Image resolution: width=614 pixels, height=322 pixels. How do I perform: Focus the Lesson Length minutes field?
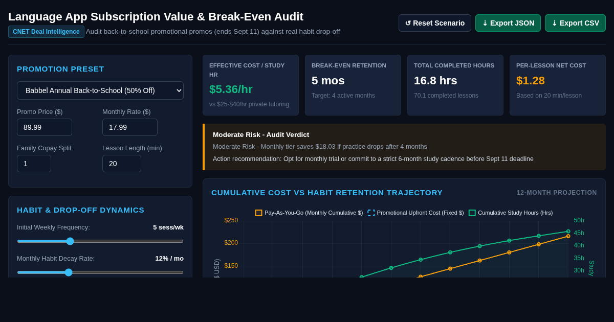coord(122,164)
